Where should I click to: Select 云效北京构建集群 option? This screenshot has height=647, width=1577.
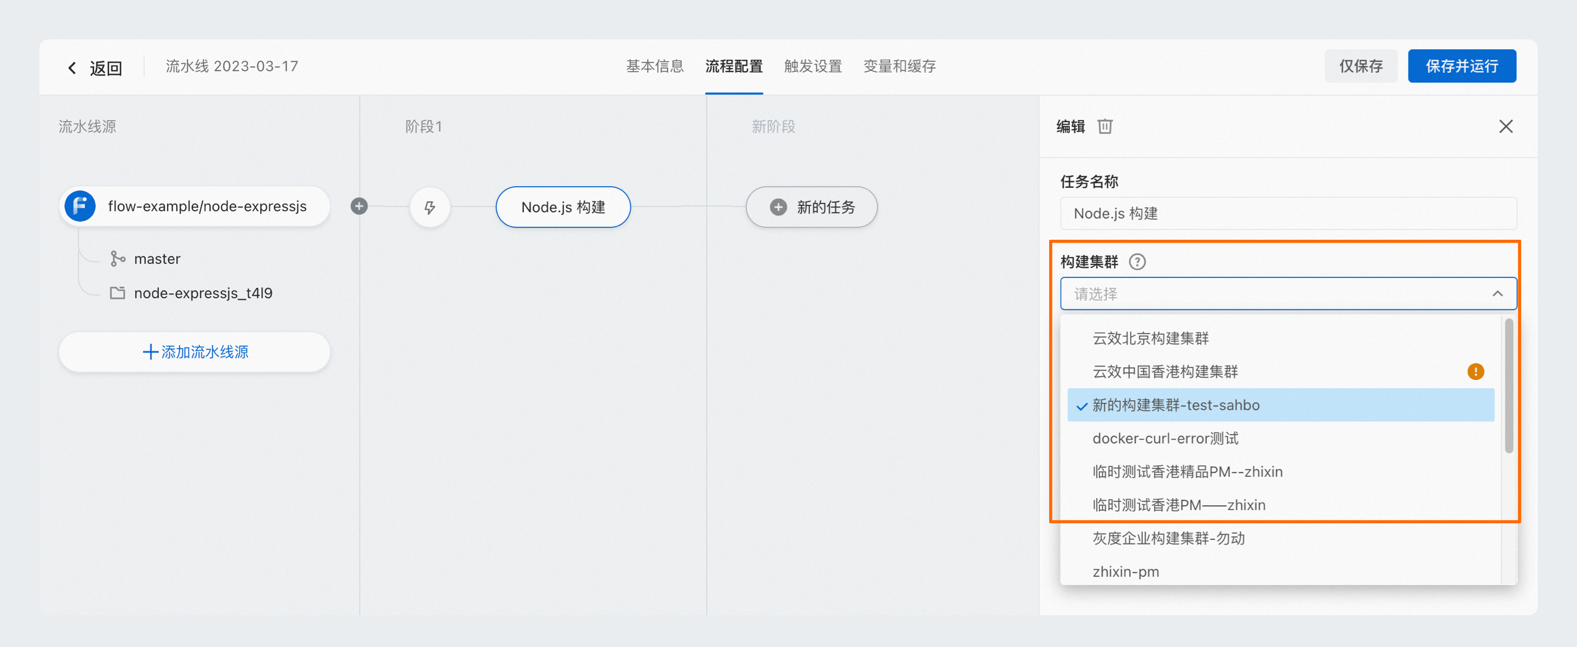[x=1150, y=338]
